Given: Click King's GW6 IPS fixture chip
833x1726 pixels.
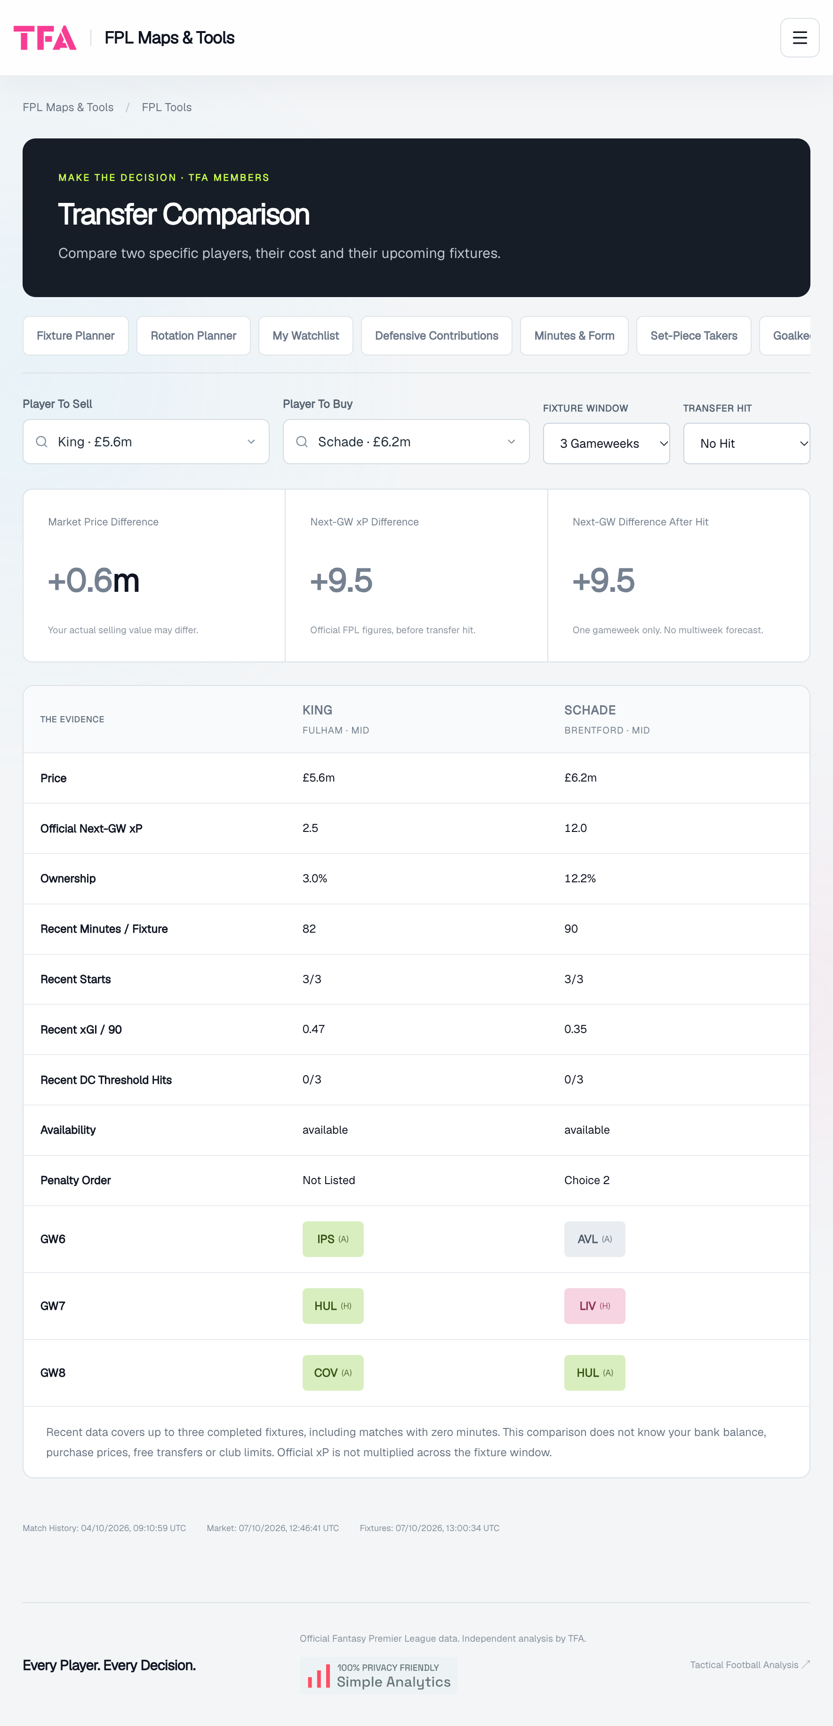Looking at the screenshot, I should point(333,1239).
